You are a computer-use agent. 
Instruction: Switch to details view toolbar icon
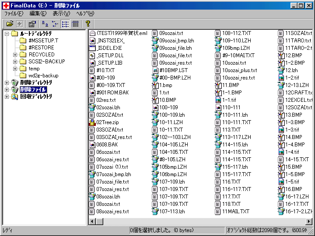click(x=75, y=24)
